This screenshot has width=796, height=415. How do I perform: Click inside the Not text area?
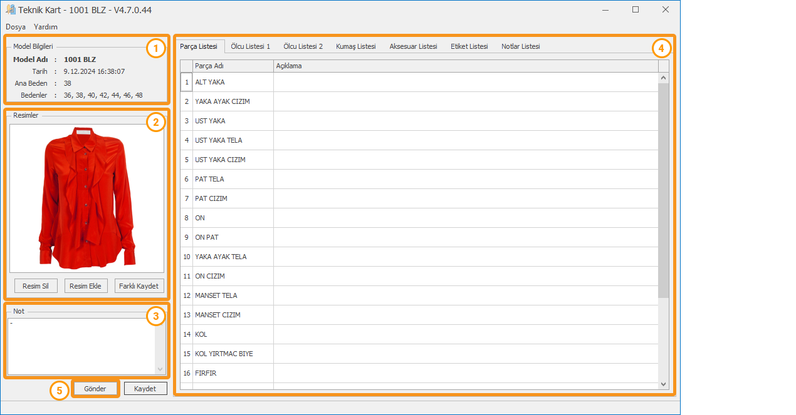[81, 346]
